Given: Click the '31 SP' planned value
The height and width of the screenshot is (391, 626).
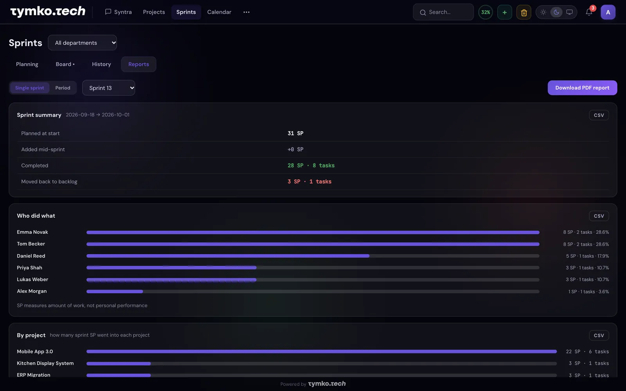Looking at the screenshot, I should [295, 133].
